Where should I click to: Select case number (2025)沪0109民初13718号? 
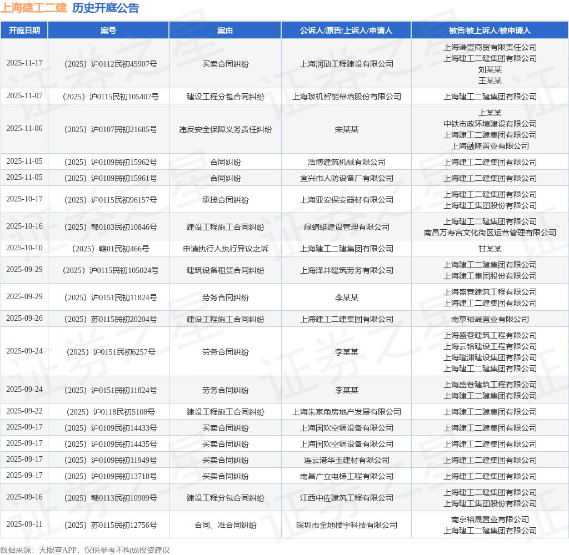pyautogui.click(x=111, y=476)
